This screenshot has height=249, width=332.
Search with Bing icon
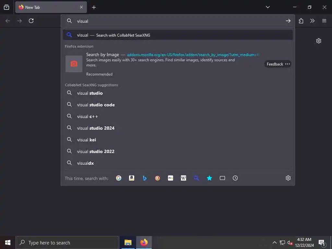click(x=145, y=178)
